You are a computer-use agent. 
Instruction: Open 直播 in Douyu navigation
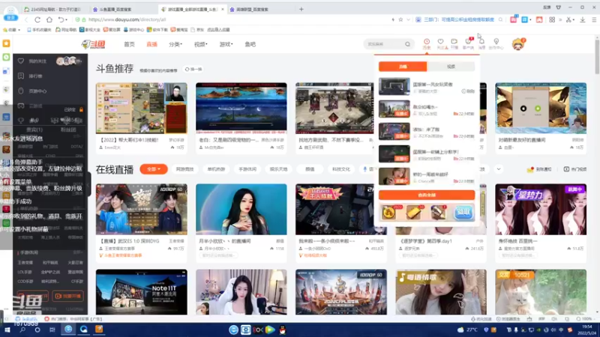[152, 44]
